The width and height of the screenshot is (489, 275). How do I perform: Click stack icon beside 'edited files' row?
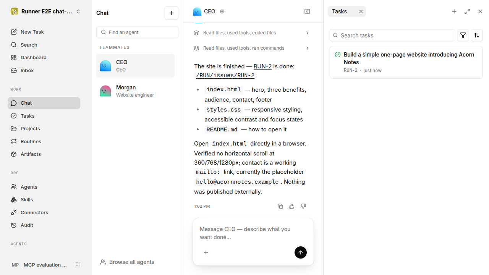196,33
